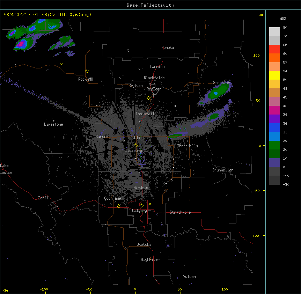This screenshot has width=301, height=294.
Task: Click the 100 tick on right axis
Action: (256, 55)
